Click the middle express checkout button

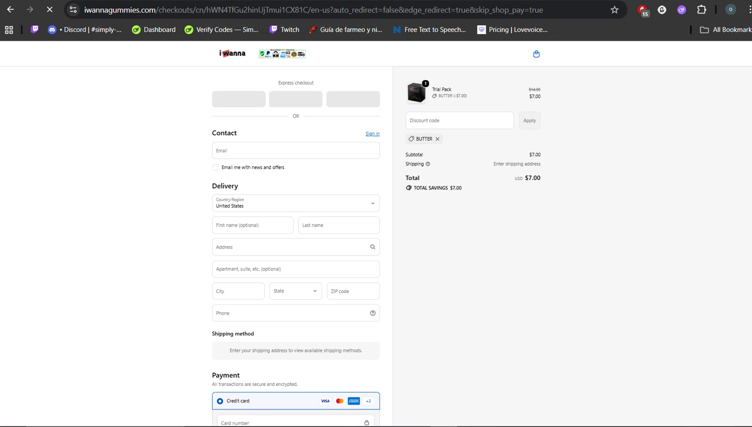(x=296, y=99)
